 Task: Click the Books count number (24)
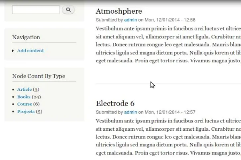pos(36,97)
